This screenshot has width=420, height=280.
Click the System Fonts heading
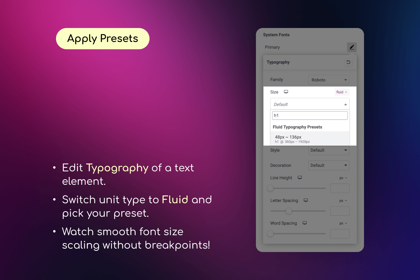(x=276, y=35)
